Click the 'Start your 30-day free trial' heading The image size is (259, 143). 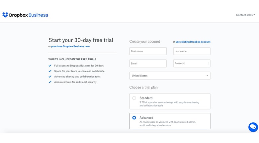click(x=81, y=40)
